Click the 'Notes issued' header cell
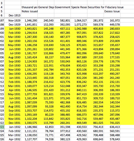Image resolution: width=134 pixels, height=141 pixels. click(x=29, y=11)
